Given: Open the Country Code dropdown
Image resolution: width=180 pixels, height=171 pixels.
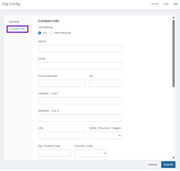Looking at the screenshot, I should pos(91,153).
